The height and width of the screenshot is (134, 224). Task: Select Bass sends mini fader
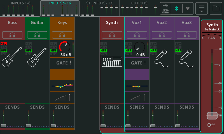[x=3, y=126]
